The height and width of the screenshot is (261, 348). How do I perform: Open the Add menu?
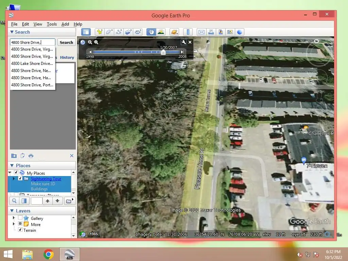(65, 24)
